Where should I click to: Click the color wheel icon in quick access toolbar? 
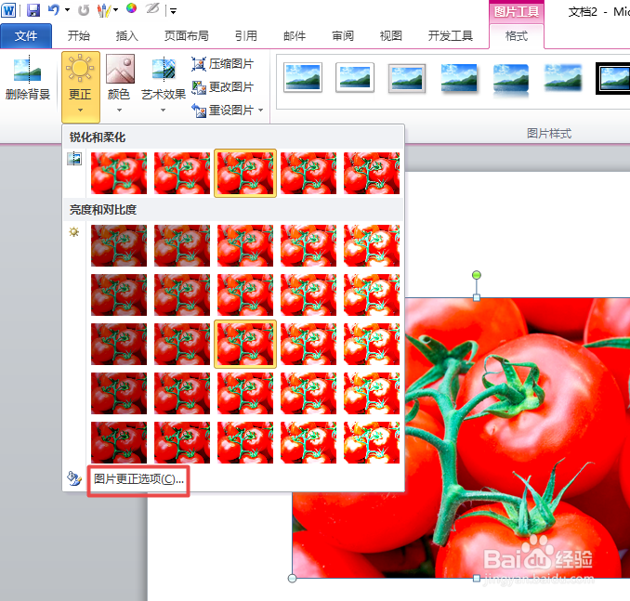click(131, 8)
